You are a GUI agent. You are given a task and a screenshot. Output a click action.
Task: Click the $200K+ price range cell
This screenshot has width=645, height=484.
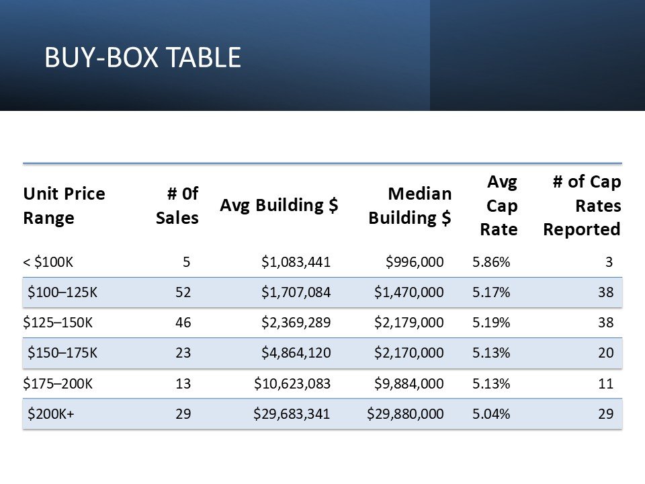pyautogui.click(x=51, y=413)
